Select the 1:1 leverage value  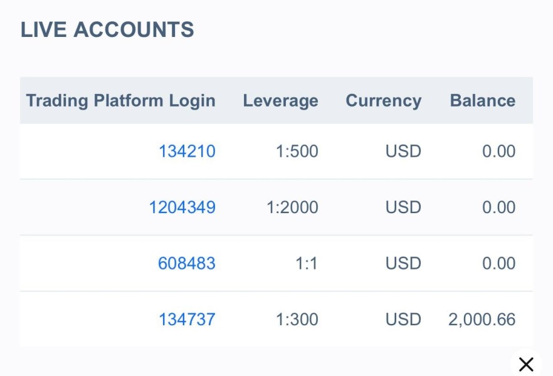(307, 263)
